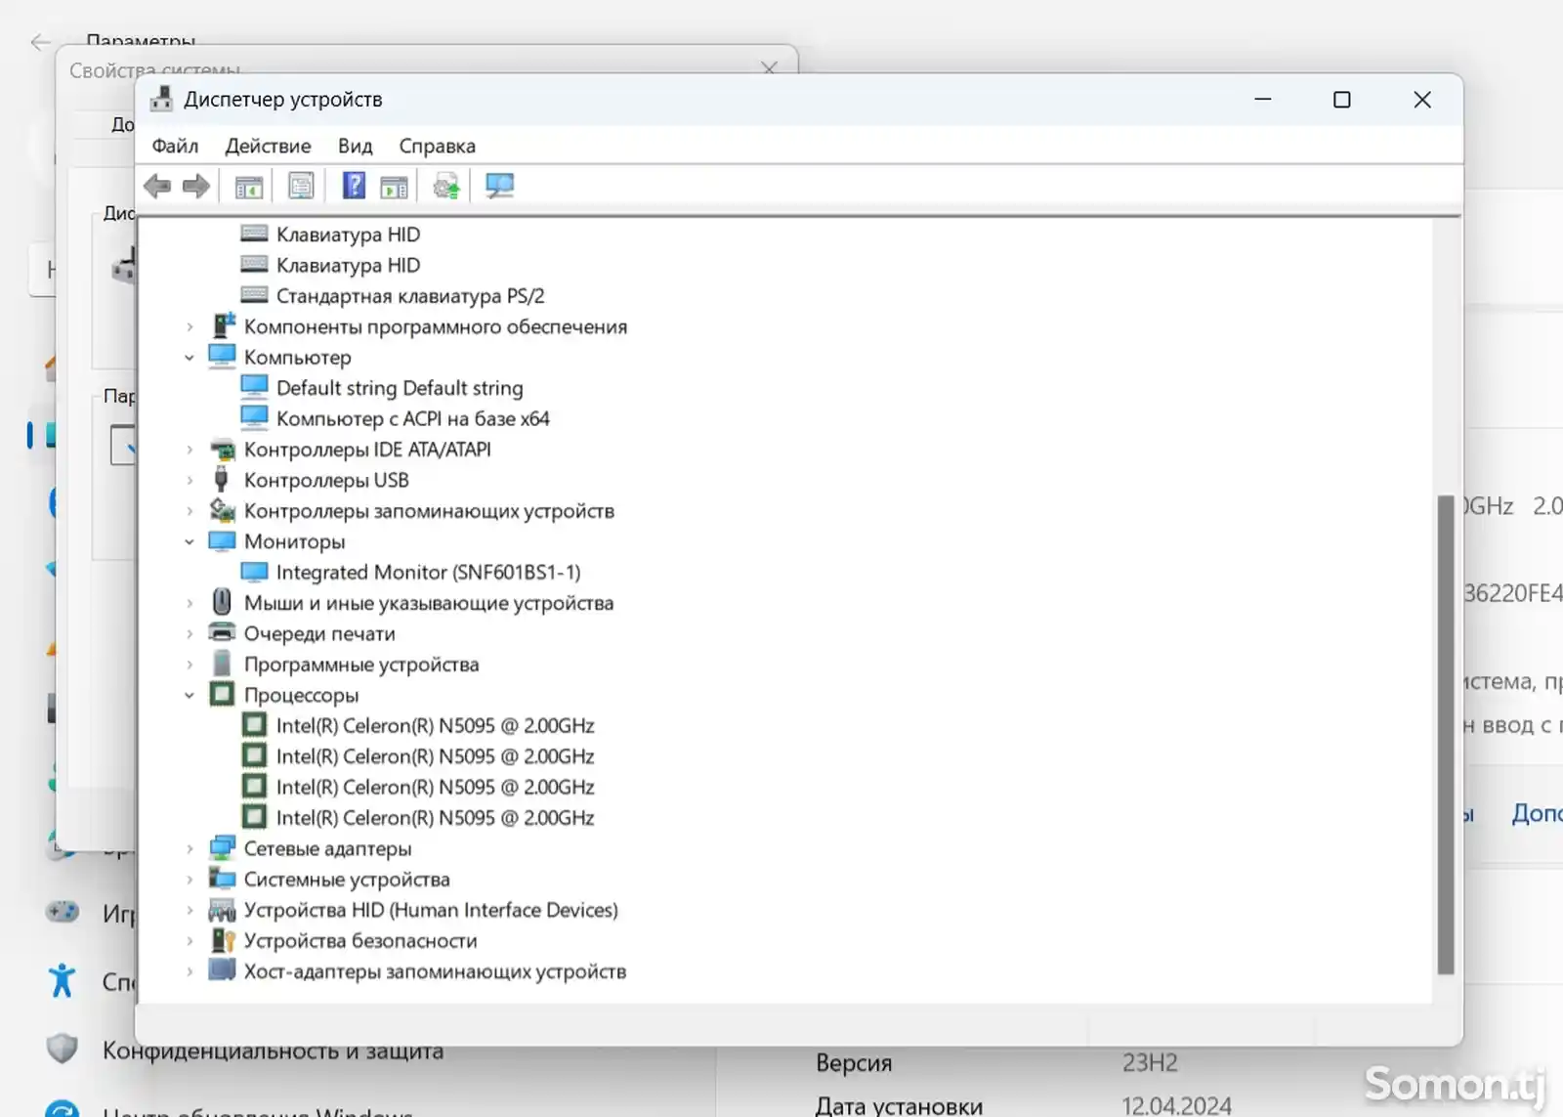Click the Программные устройства icon
Screen dimensions: 1563x1117
[x=223, y=664]
